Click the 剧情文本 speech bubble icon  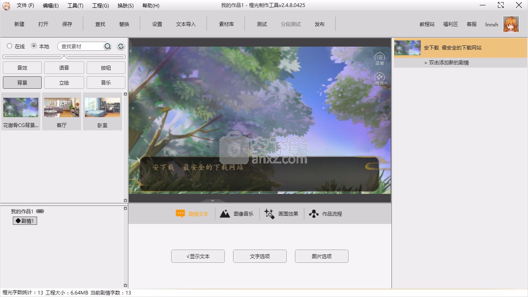[x=180, y=214]
